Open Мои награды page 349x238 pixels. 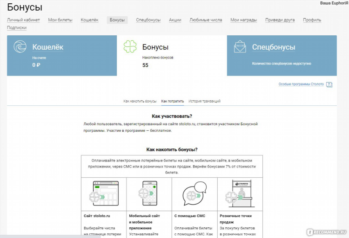click(x=243, y=20)
